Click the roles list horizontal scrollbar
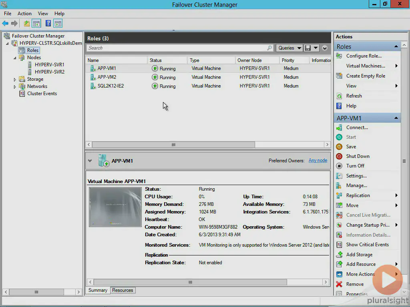This screenshot has width=410, height=307. (x=173, y=145)
